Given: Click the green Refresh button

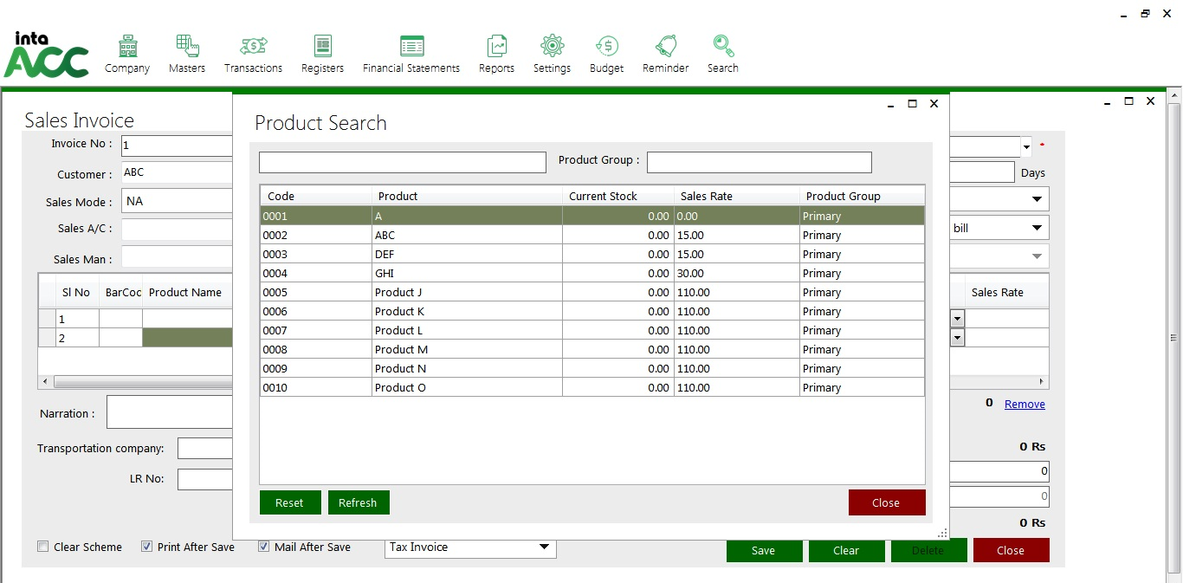Looking at the screenshot, I should 358,502.
